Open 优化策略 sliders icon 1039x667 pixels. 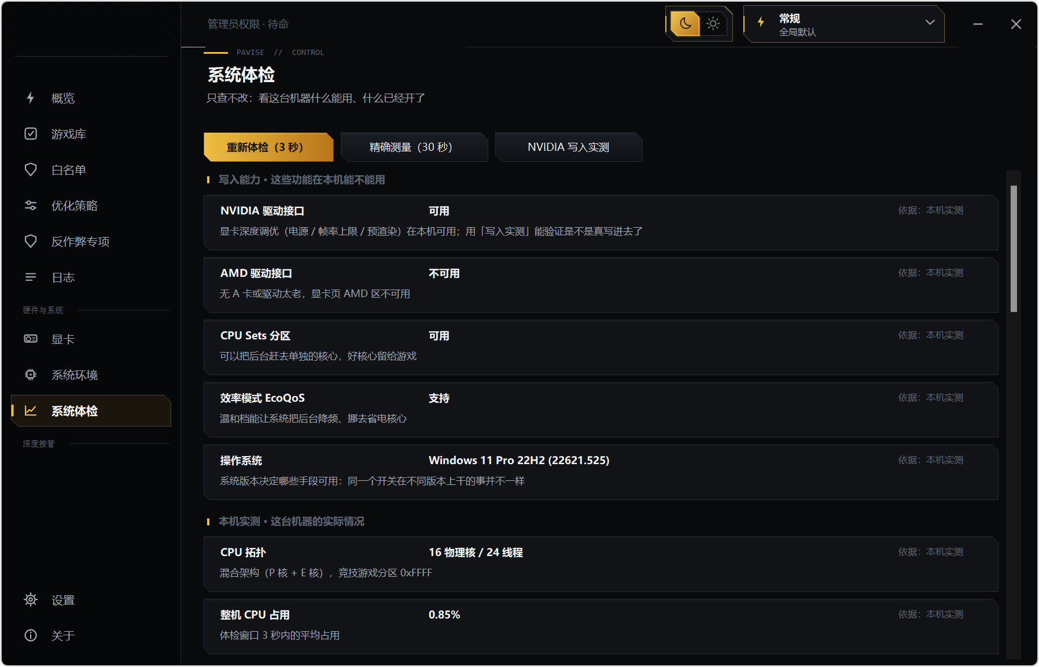(31, 205)
